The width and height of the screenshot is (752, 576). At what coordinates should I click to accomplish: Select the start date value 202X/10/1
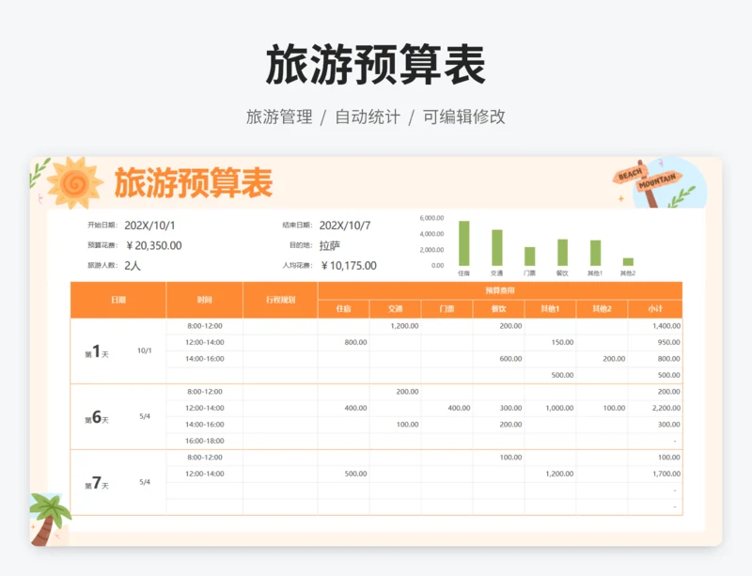point(149,226)
